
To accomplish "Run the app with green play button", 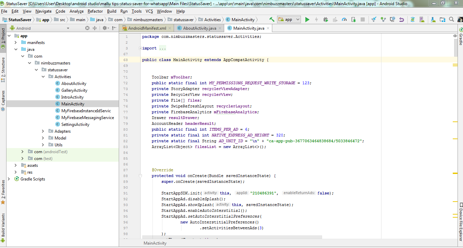I will 307,19.
